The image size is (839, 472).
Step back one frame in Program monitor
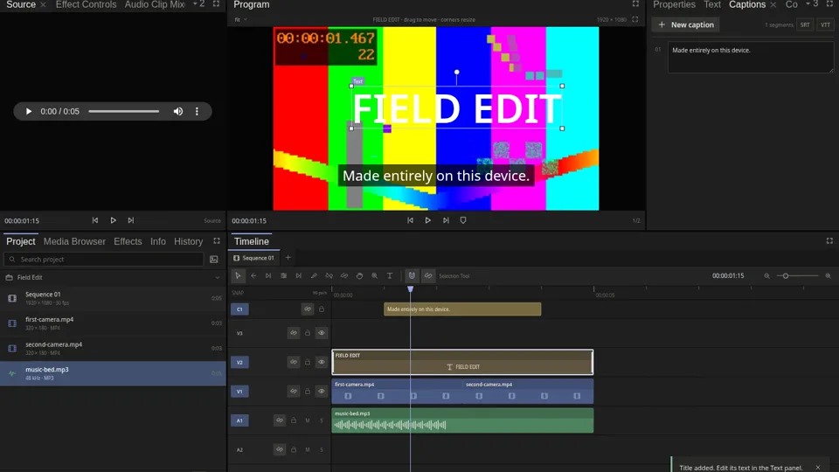[411, 220]
